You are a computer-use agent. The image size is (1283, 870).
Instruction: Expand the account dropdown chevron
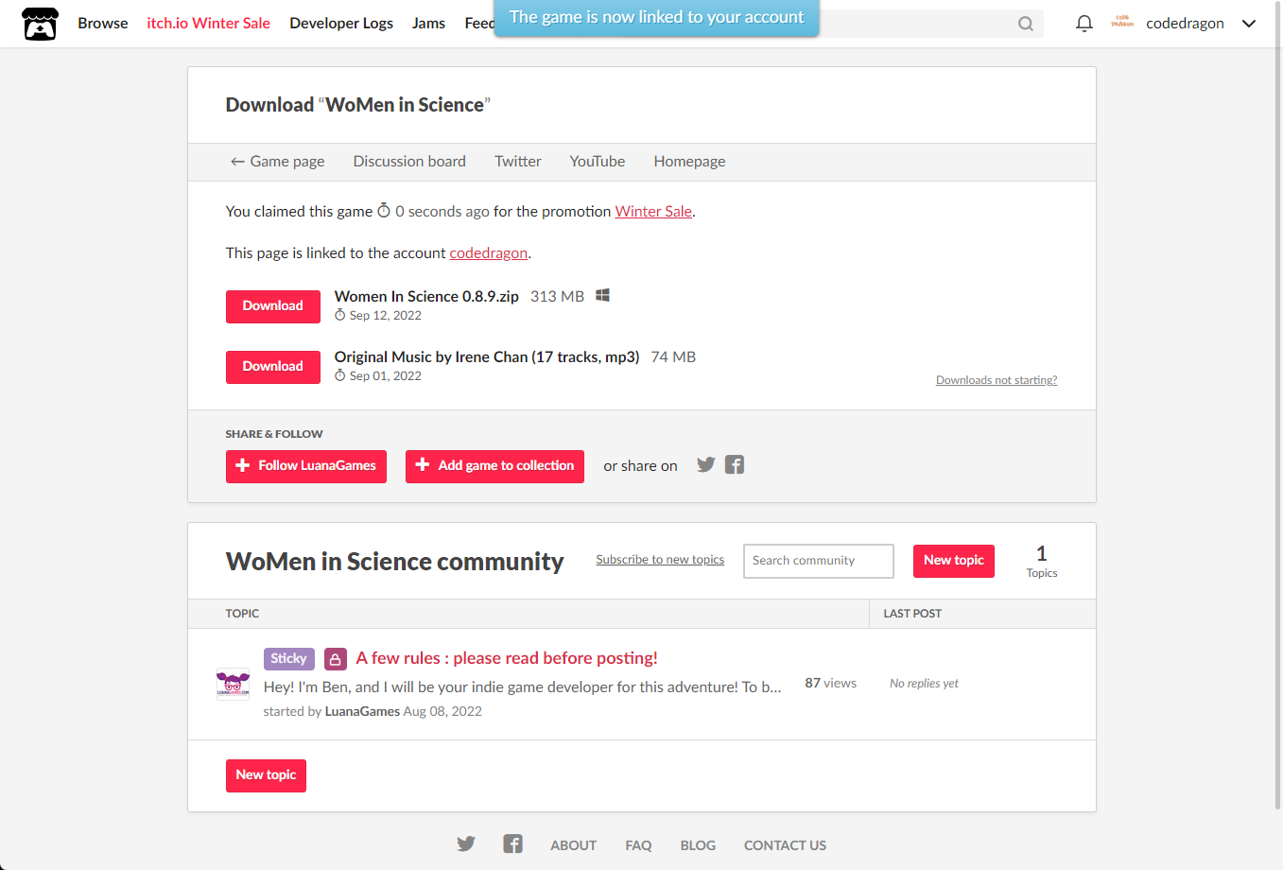[1249, 24]
